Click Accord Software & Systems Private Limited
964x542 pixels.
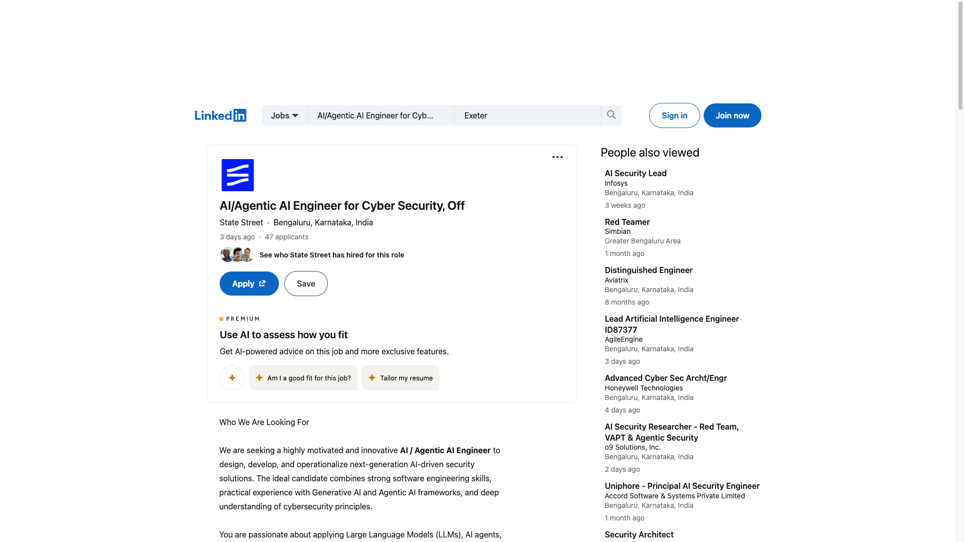click(x=675, y=496)
